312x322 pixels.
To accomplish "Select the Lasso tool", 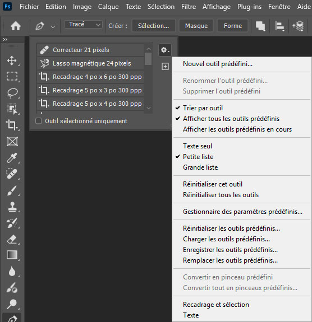I will click(x=12, y=92).
